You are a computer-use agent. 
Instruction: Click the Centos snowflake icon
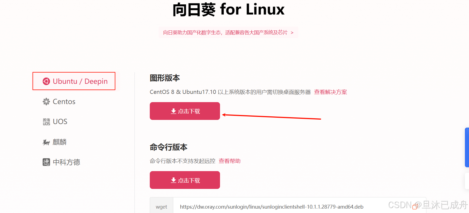point(46,102)
